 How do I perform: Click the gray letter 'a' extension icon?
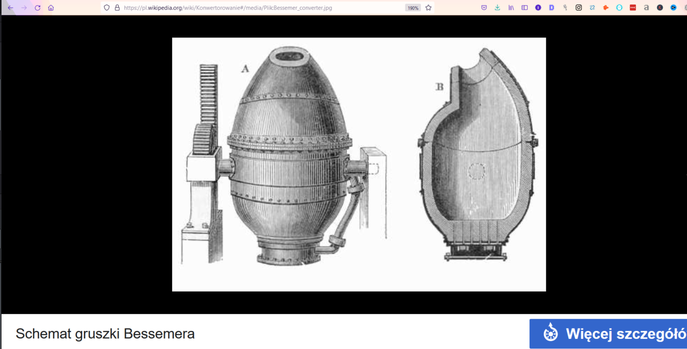[x=646, y=8]
